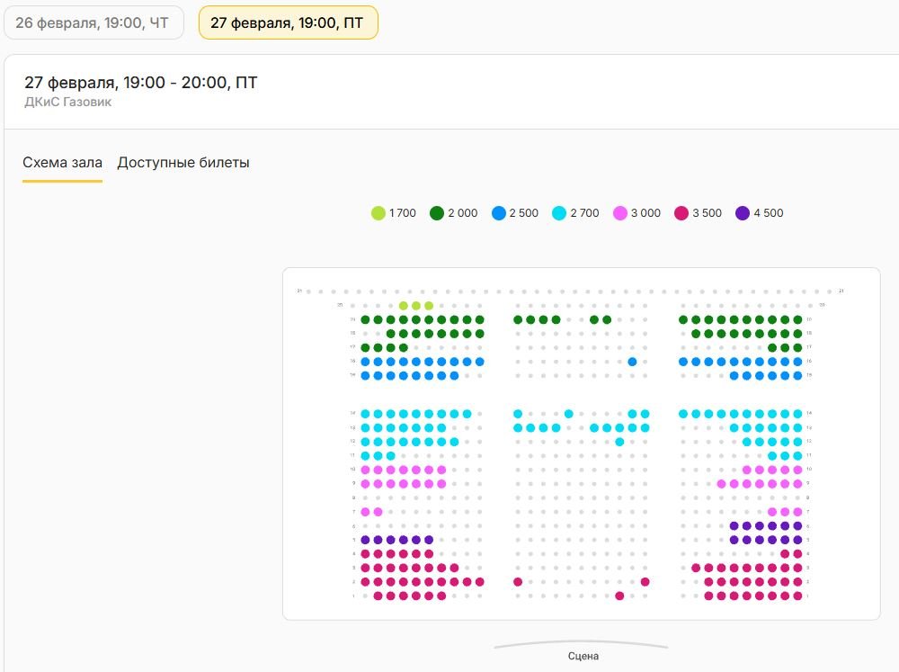Pick the lone crimson seat in center row 1
The height and width of the screenshot is (672, 899).
pyautogui.click(x=619, y=596)
